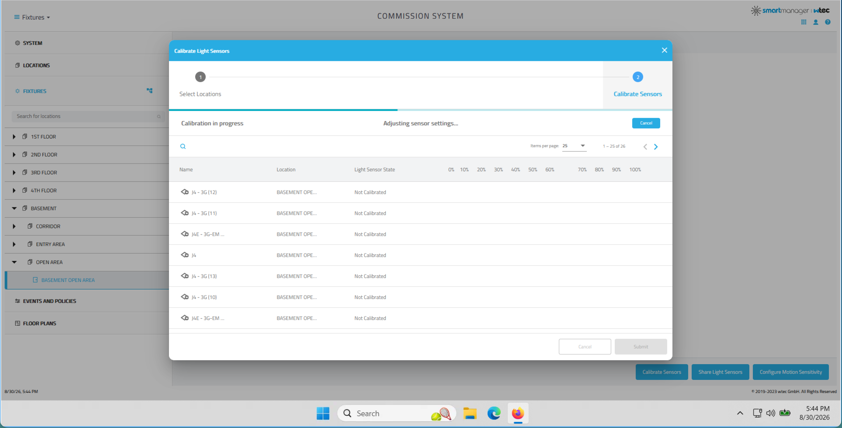Open the Items per page dropdown
842x428 pixels.
tap(574, 146)
